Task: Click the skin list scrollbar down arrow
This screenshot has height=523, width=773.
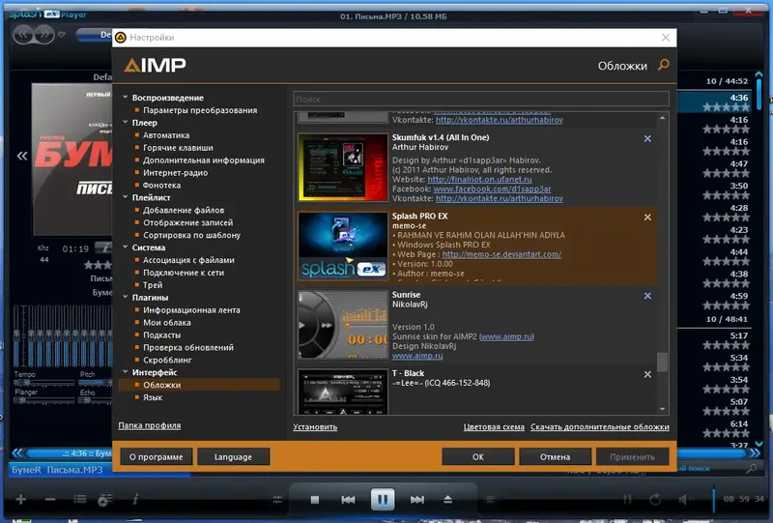Action: (663, 409)
